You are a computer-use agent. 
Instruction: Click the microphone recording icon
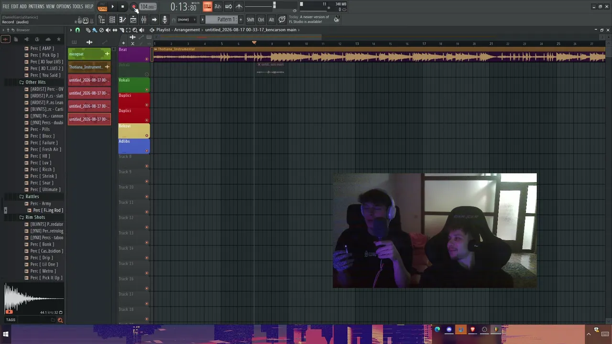164,20
